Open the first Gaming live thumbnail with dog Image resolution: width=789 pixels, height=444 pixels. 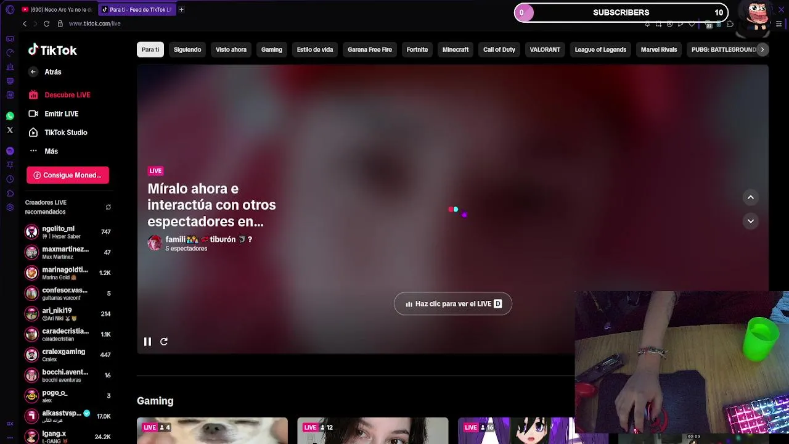[x=212, y=430]
